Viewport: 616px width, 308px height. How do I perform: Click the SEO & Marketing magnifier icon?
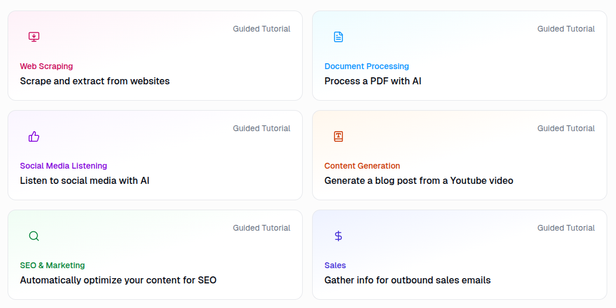click(x=34, y=236)
